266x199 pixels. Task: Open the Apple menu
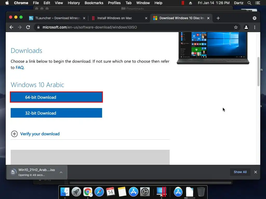pyautogui.click(x=7, y=3)
